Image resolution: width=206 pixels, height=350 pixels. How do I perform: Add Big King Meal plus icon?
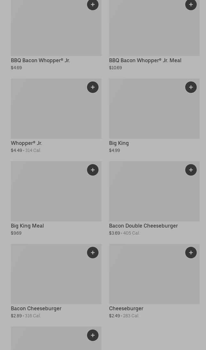[x=93, y=170]
